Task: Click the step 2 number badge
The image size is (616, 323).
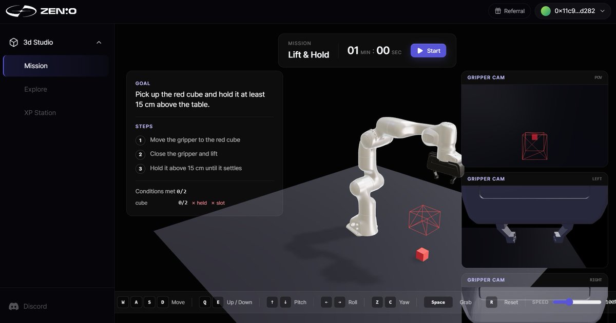Action: [140, 154]
